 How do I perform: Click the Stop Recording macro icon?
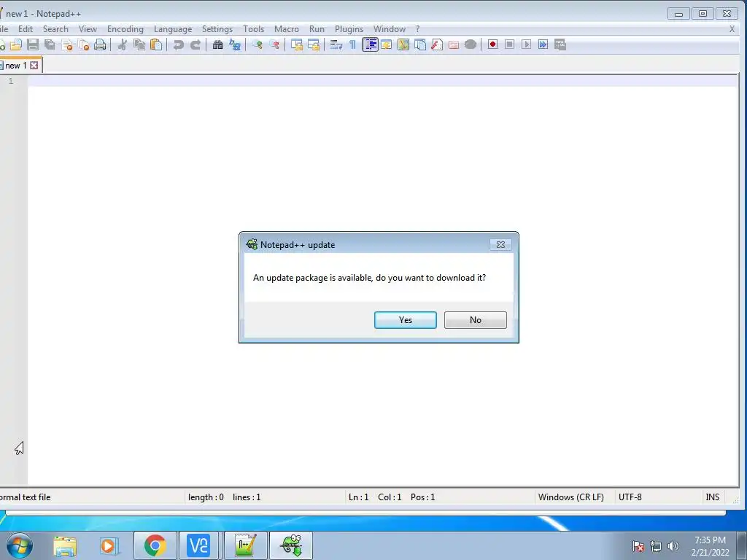coord(509,44)
